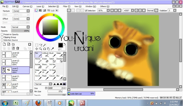This screenshot has height=106, width=183.
Task: Switch to cats dani.sai document tab
Action: pyautogui.click(x=81, y=94)
